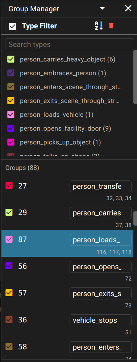Close the Group Manager panel

click(x=128, y=9)
